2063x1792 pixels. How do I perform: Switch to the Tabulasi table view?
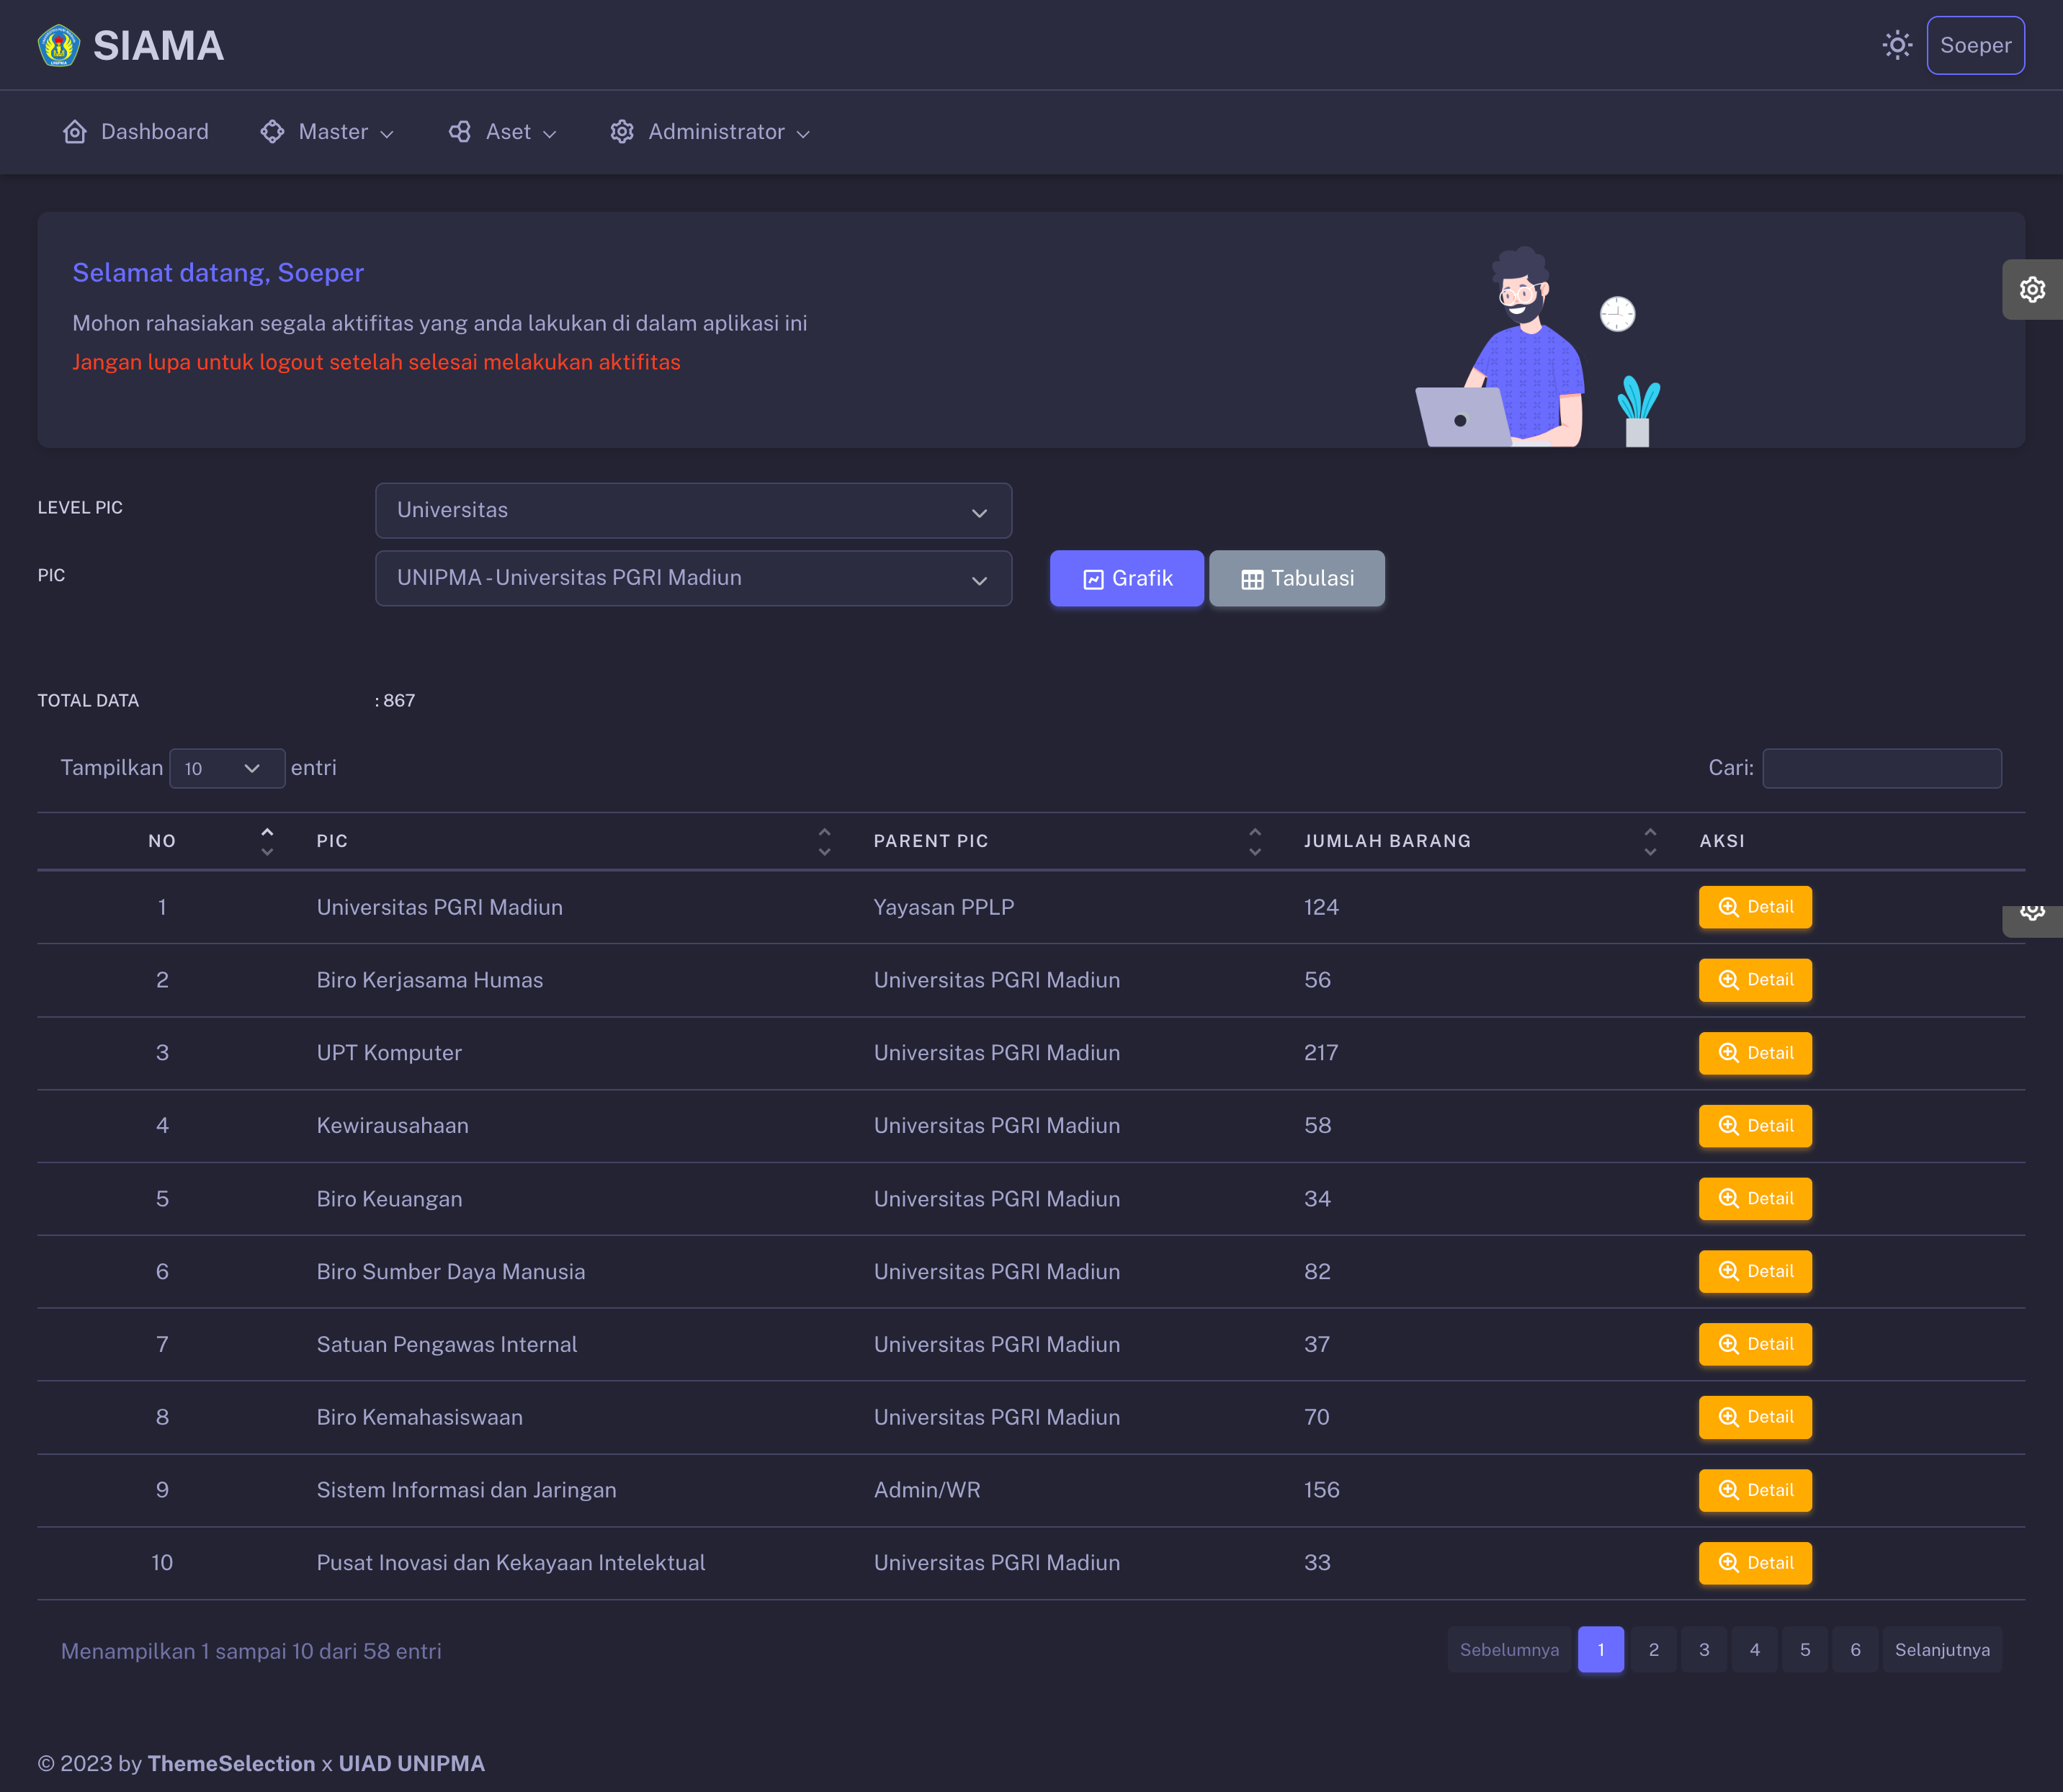1296,579
